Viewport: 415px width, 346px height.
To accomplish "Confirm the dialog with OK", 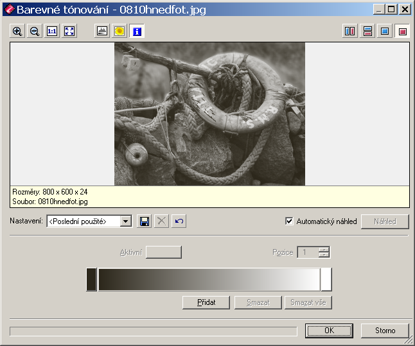I will pos(329,331).
